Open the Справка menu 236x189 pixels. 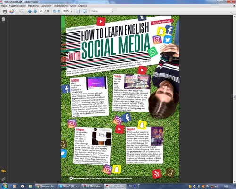pos(83,6)
